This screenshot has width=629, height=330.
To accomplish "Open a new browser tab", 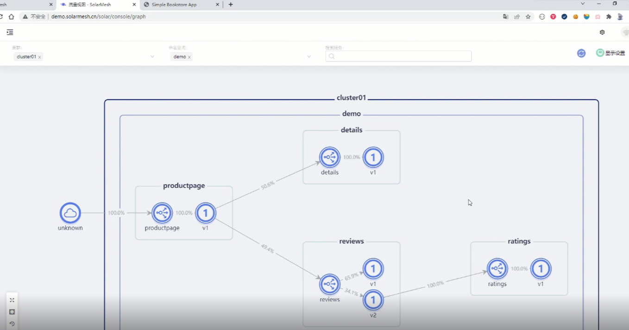I will (x=231, y=5).
